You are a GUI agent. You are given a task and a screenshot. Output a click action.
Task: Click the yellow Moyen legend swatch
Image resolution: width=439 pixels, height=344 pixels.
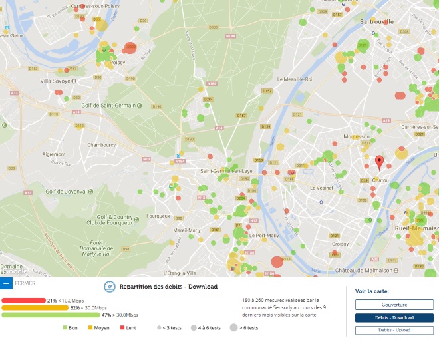point(91,328)
